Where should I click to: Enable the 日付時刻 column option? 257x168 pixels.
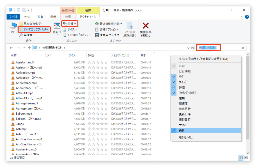(x=184, y=71)
